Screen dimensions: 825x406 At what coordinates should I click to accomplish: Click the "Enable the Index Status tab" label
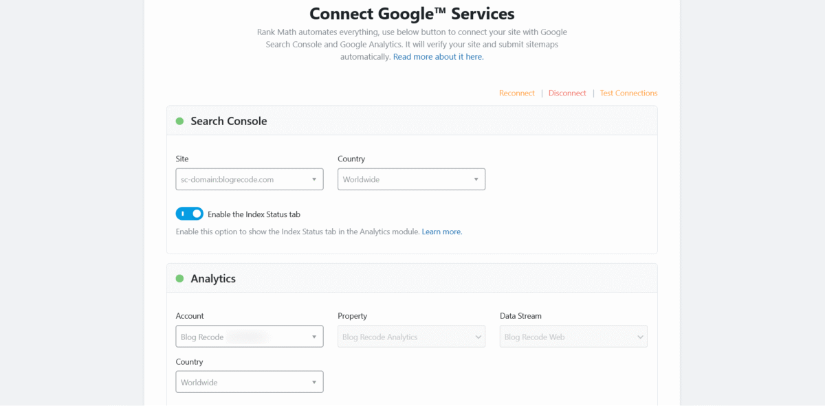(x=254, y=214)
